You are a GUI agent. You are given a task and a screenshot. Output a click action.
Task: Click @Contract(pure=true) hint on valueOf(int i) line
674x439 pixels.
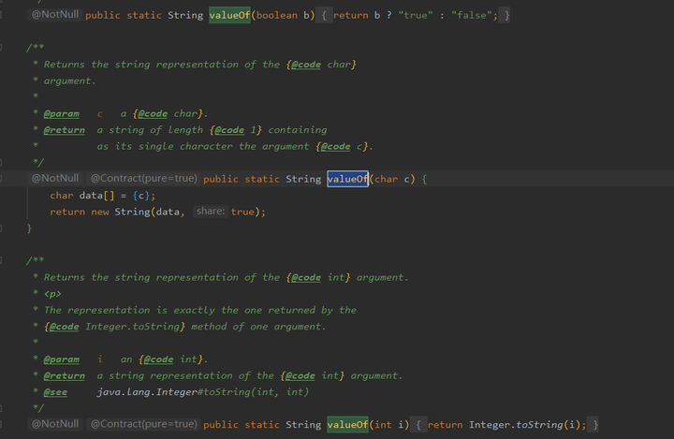(x=143, y=424)
